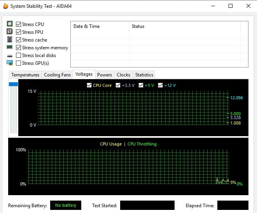This screenshot has width=257, height=213.
Task: Switch to the Clocks tab
Action: point(123,75)
